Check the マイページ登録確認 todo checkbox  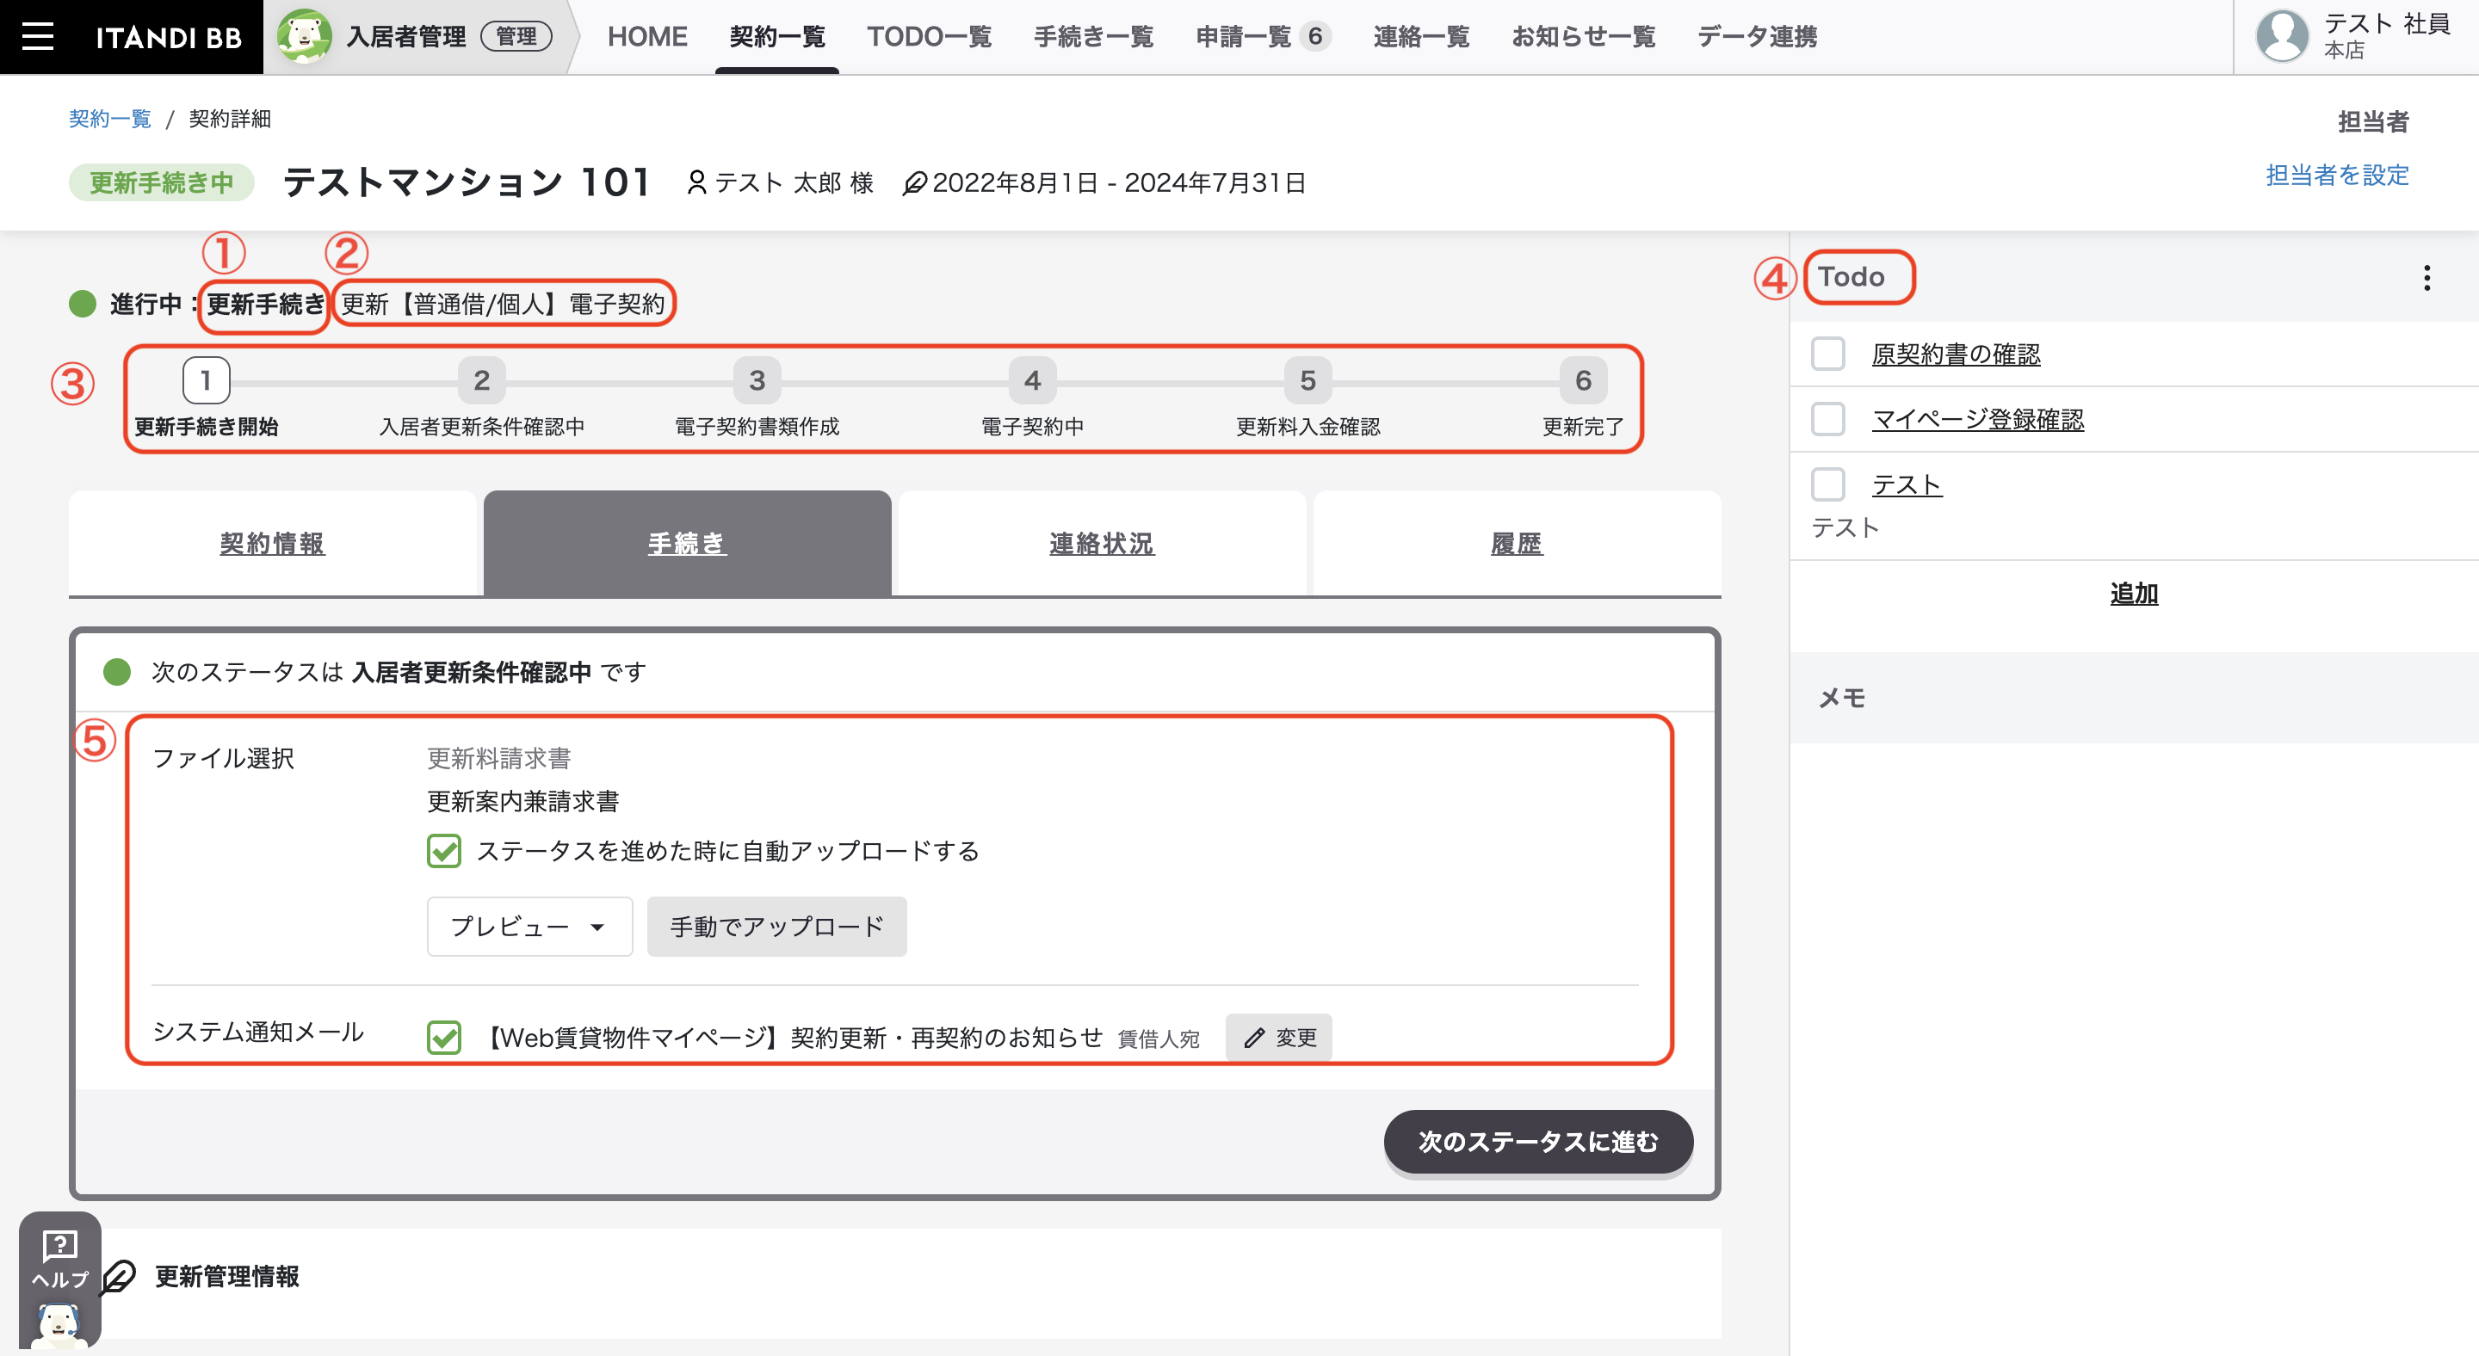pos(1827,419)
